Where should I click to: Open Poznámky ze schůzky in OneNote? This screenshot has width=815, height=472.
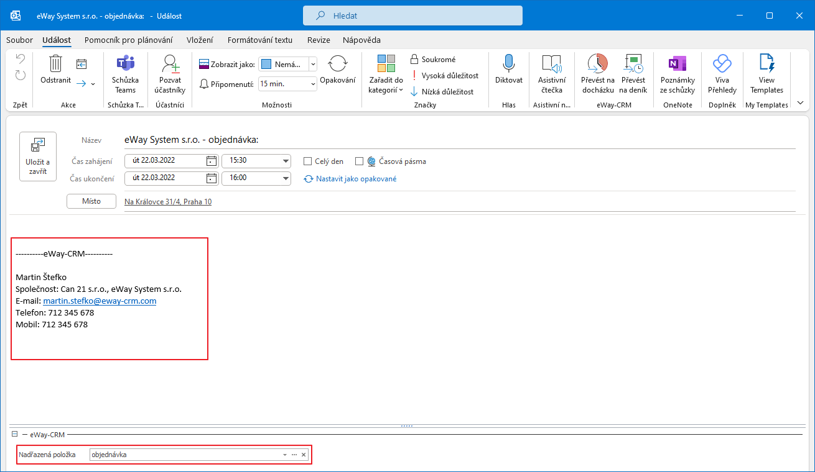(678, 74)
